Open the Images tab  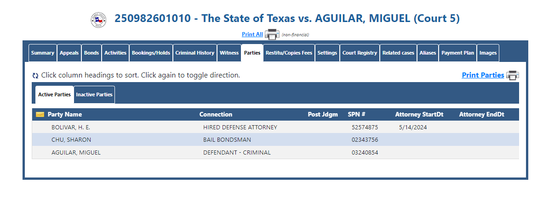tap(488, 53)
